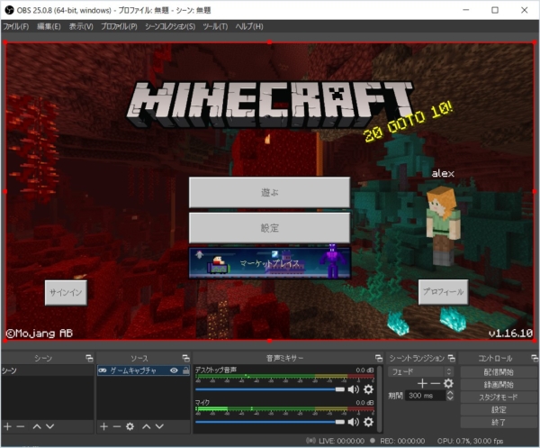Pop out the 音声ミキサー dock panel

(x=379, y=359)
